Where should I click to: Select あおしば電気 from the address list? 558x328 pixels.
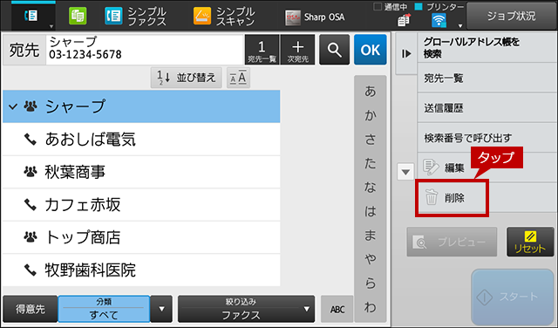coord(141,140)
